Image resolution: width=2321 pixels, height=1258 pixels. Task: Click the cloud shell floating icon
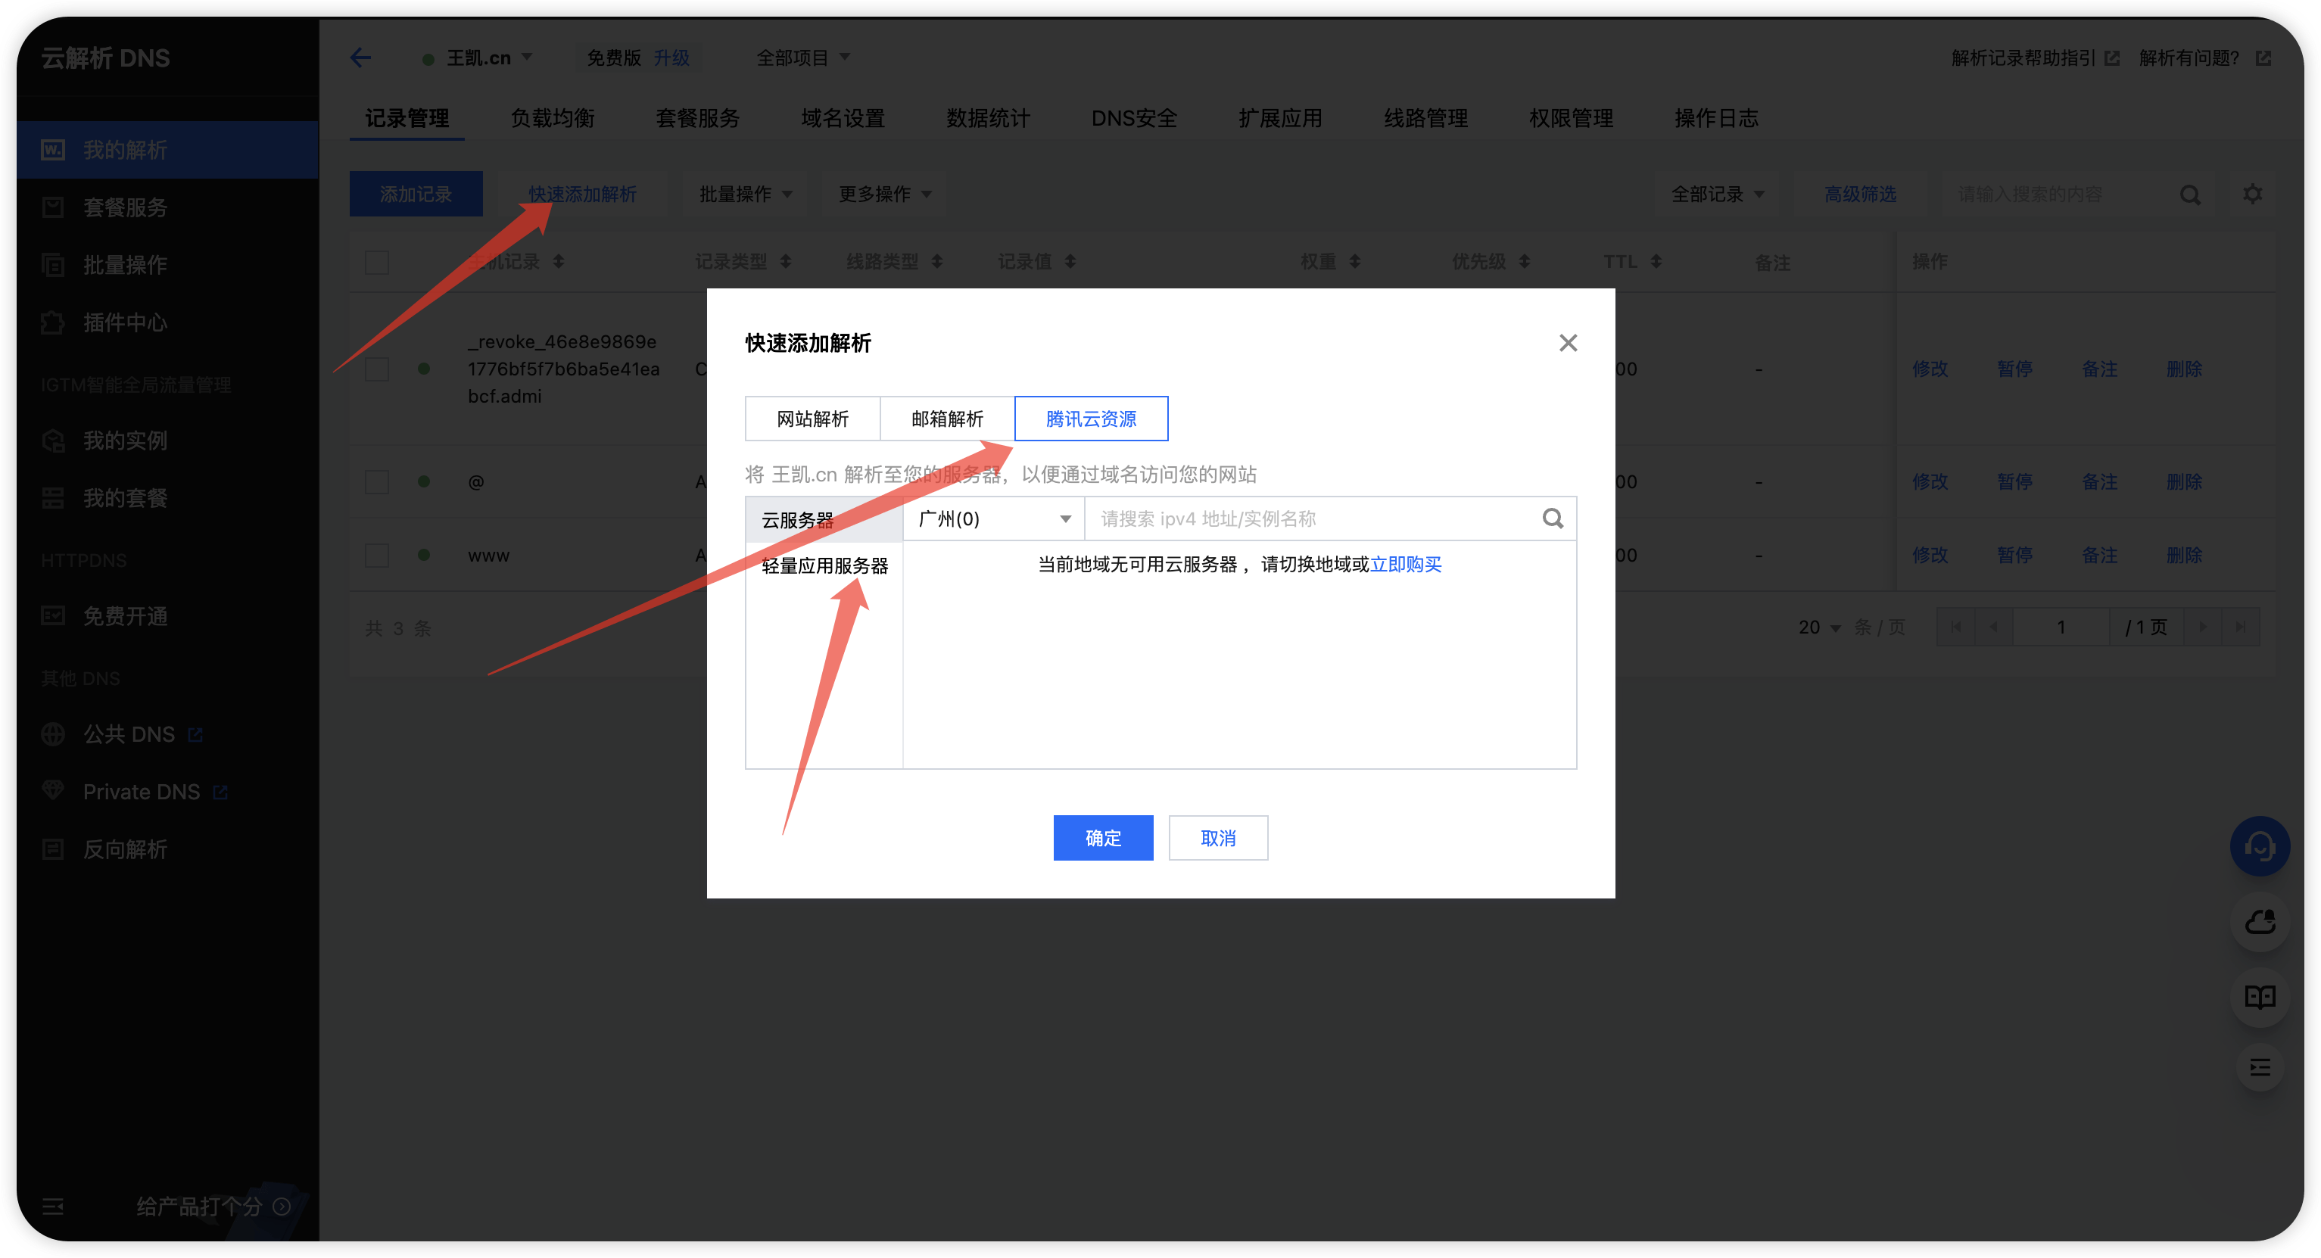2259,922
